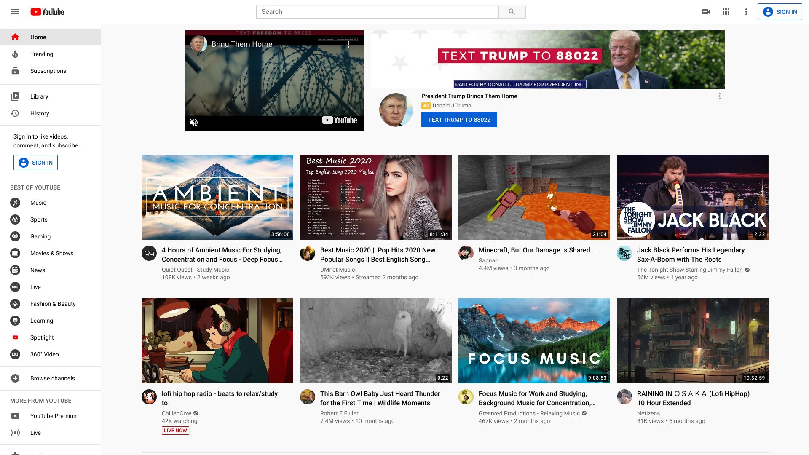Open the hamburger guide menu
Screen dimensions: 809x455
pyautogui.click(x=15, y=12)
